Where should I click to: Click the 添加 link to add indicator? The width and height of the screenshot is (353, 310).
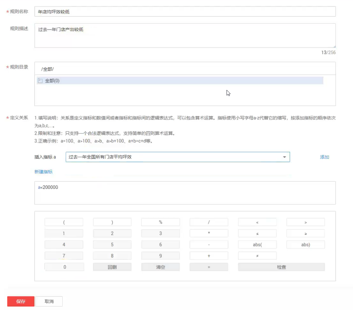click(x=324, y=157)
